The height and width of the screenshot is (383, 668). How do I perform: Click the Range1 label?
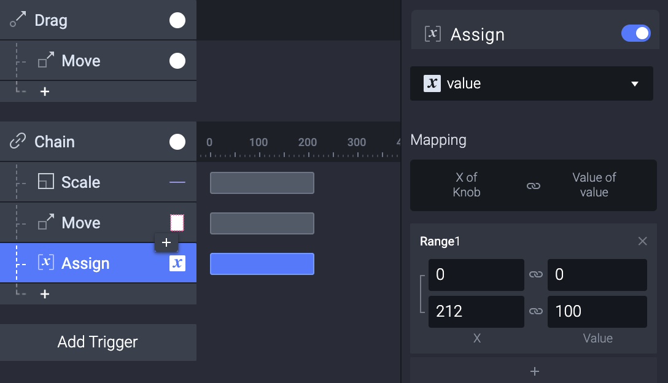tap(440, 242)
